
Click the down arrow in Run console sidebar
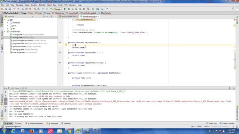pos(6,96)
